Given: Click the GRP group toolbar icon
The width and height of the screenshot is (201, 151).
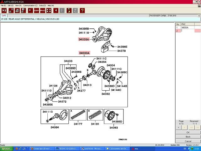Looking at the screenshot, I should tap(36, 10).
